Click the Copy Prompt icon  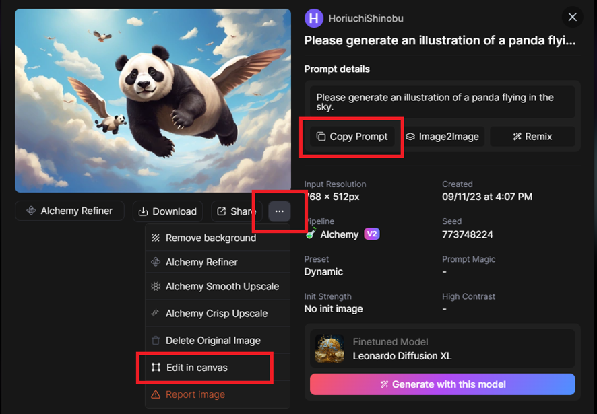click(321, 137)
